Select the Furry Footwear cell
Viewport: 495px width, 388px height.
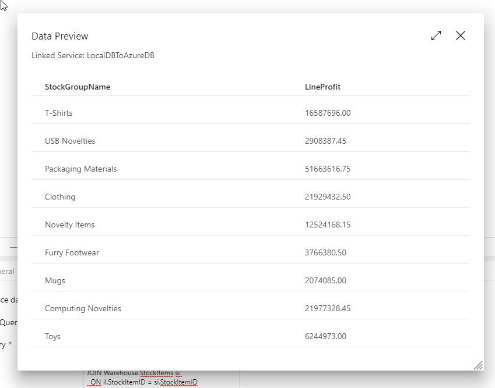coord(72,252)
